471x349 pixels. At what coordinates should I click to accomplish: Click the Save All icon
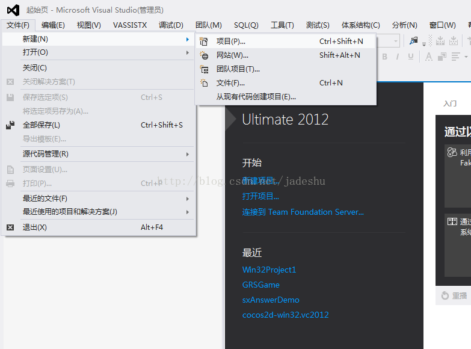(x=10, y=125)
